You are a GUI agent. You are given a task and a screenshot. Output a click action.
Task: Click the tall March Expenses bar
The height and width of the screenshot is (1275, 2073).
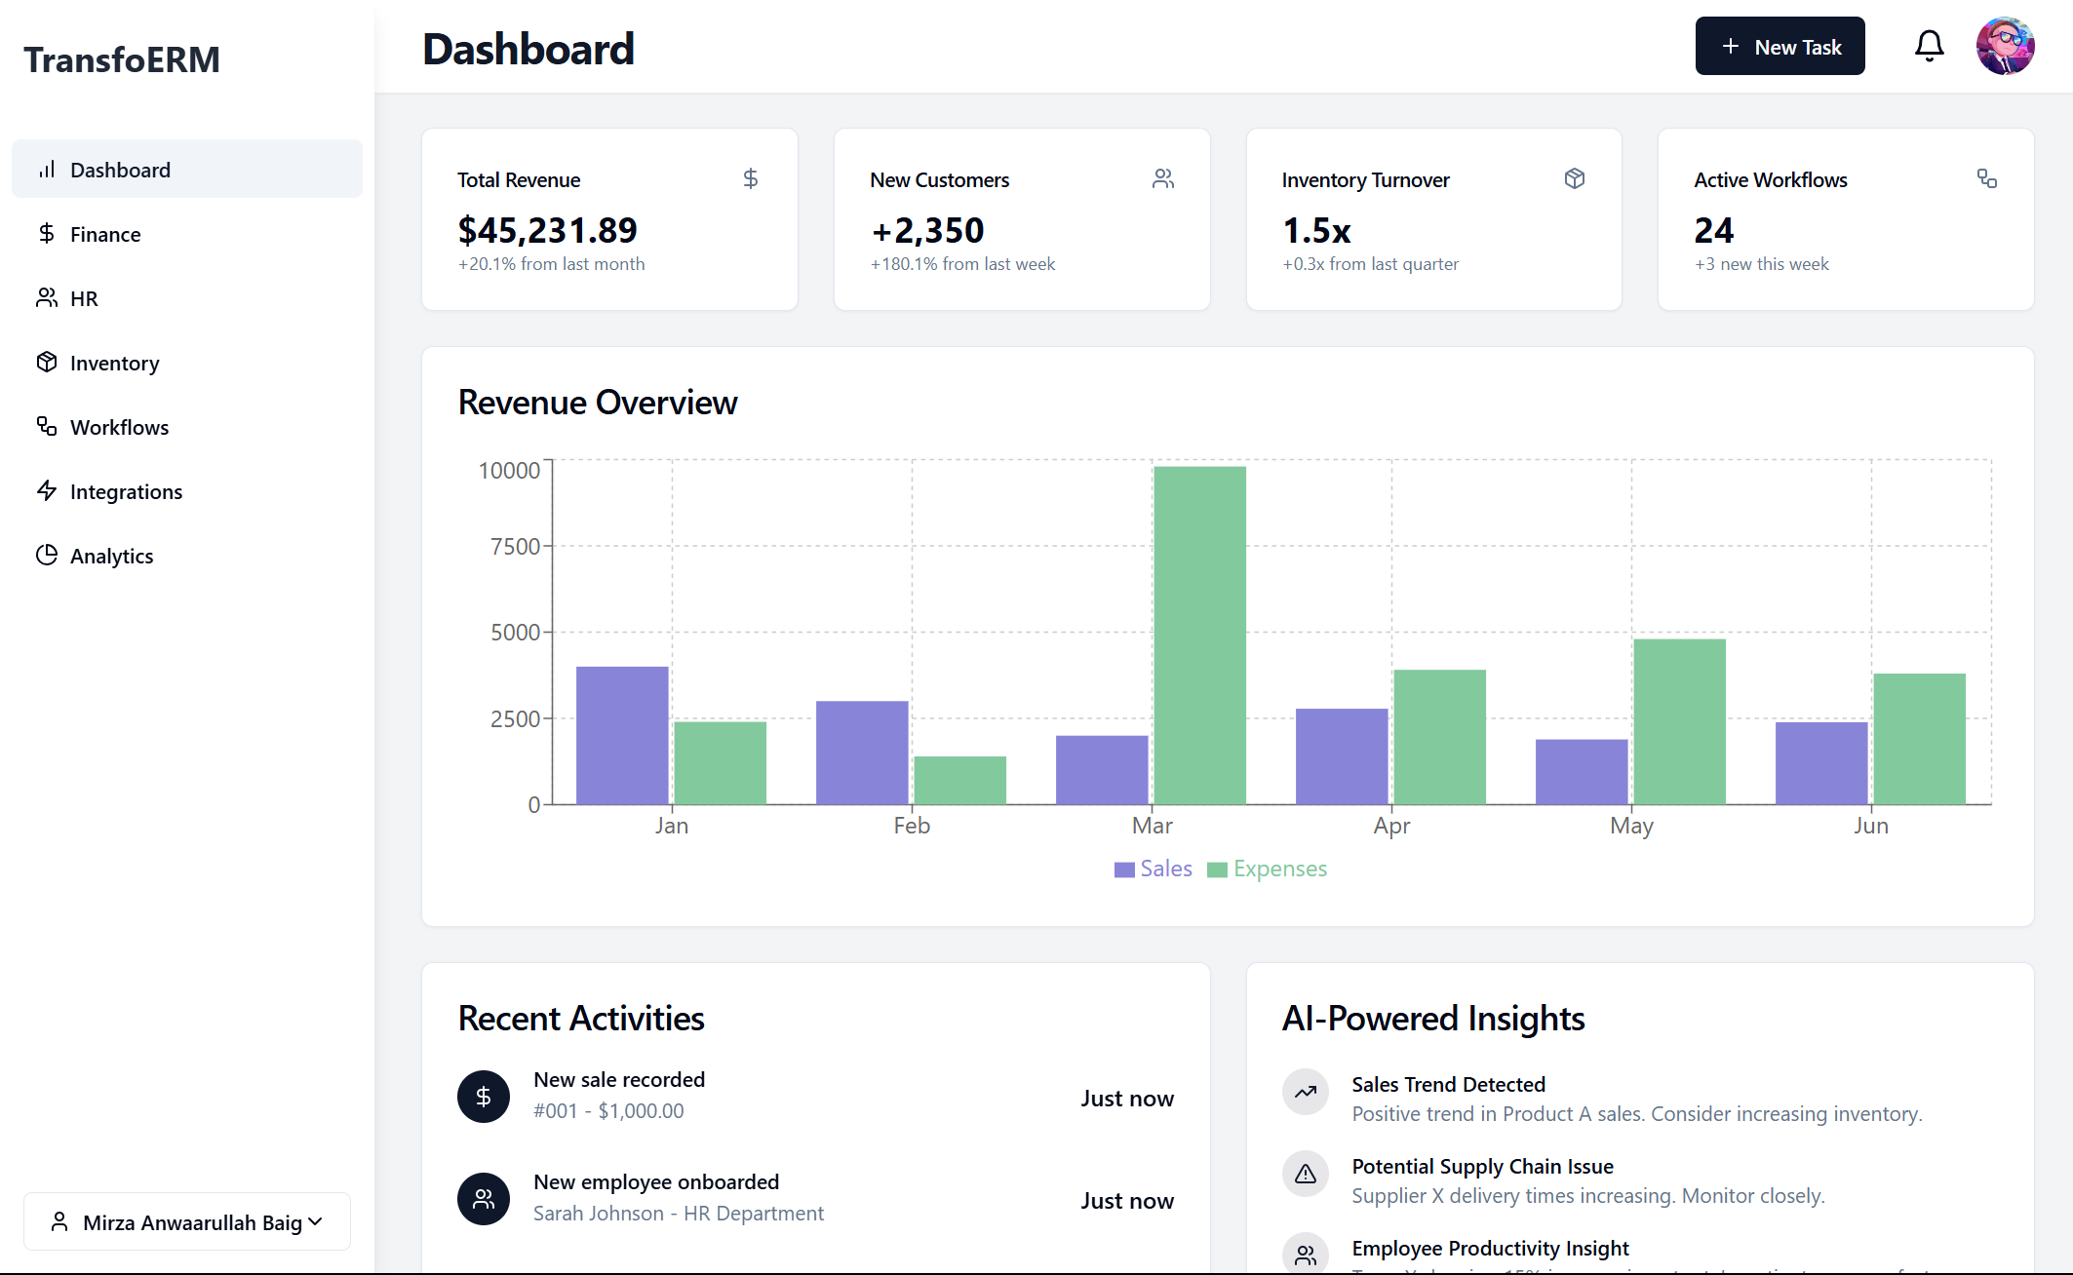click(x=1199, y=634)
